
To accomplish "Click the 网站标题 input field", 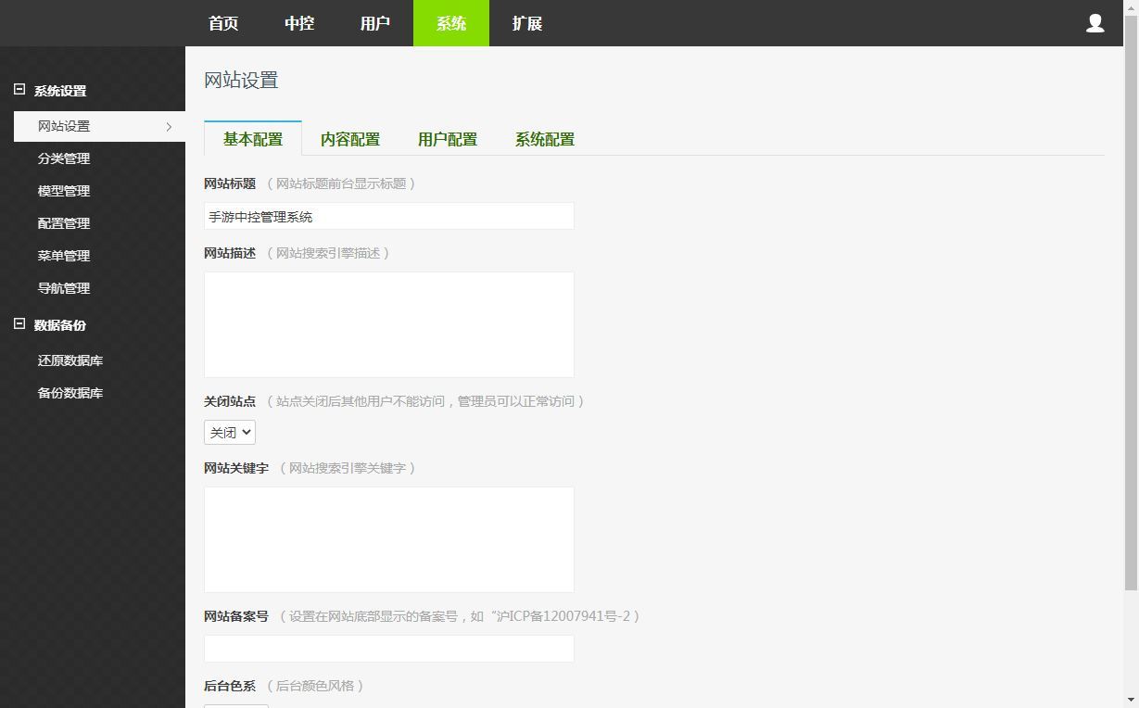I will 388,216.
